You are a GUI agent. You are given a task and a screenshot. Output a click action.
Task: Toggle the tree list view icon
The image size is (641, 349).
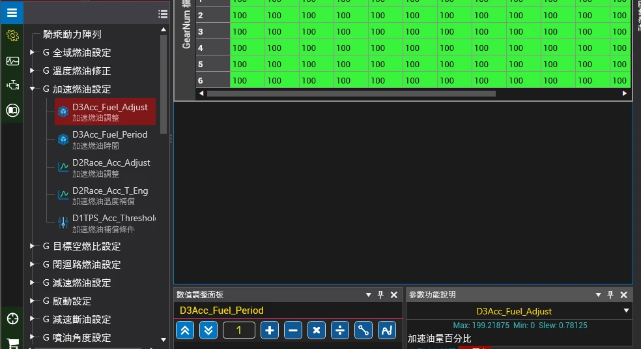(163, 14)
